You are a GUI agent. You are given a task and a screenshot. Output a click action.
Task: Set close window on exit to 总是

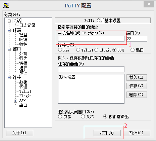[60, 116]
